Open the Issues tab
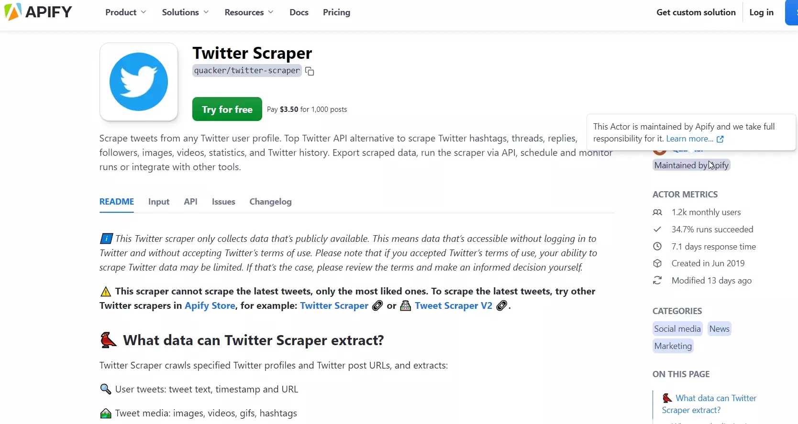 (223, 202)
